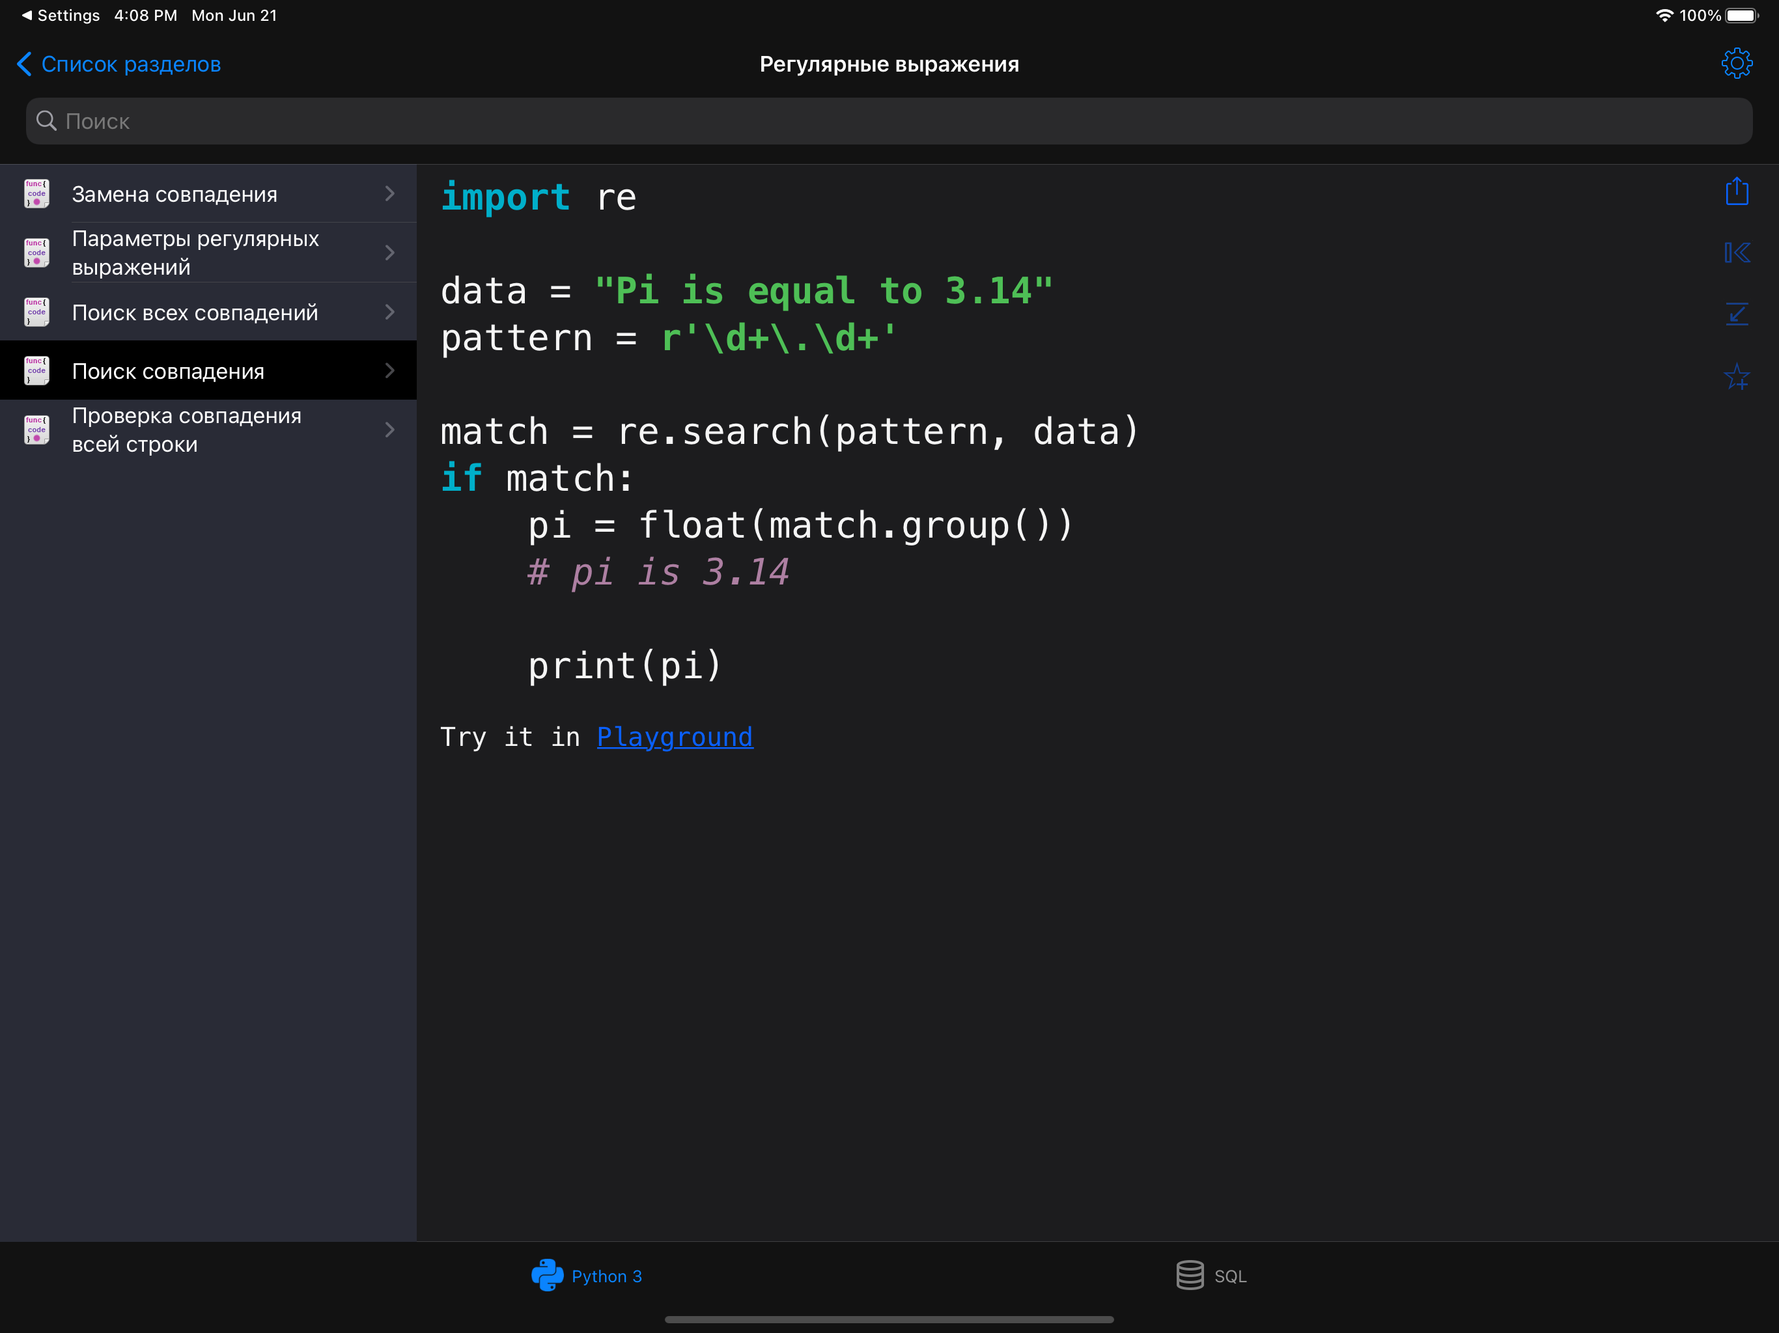Tap snippet icon beside Проверка совпадения всей строки
The width and height of the screenshot is (1779, 1333).
[36, 430]
